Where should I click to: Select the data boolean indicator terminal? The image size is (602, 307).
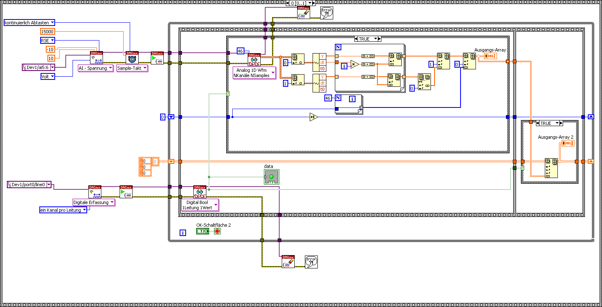(x=272, y=177)
